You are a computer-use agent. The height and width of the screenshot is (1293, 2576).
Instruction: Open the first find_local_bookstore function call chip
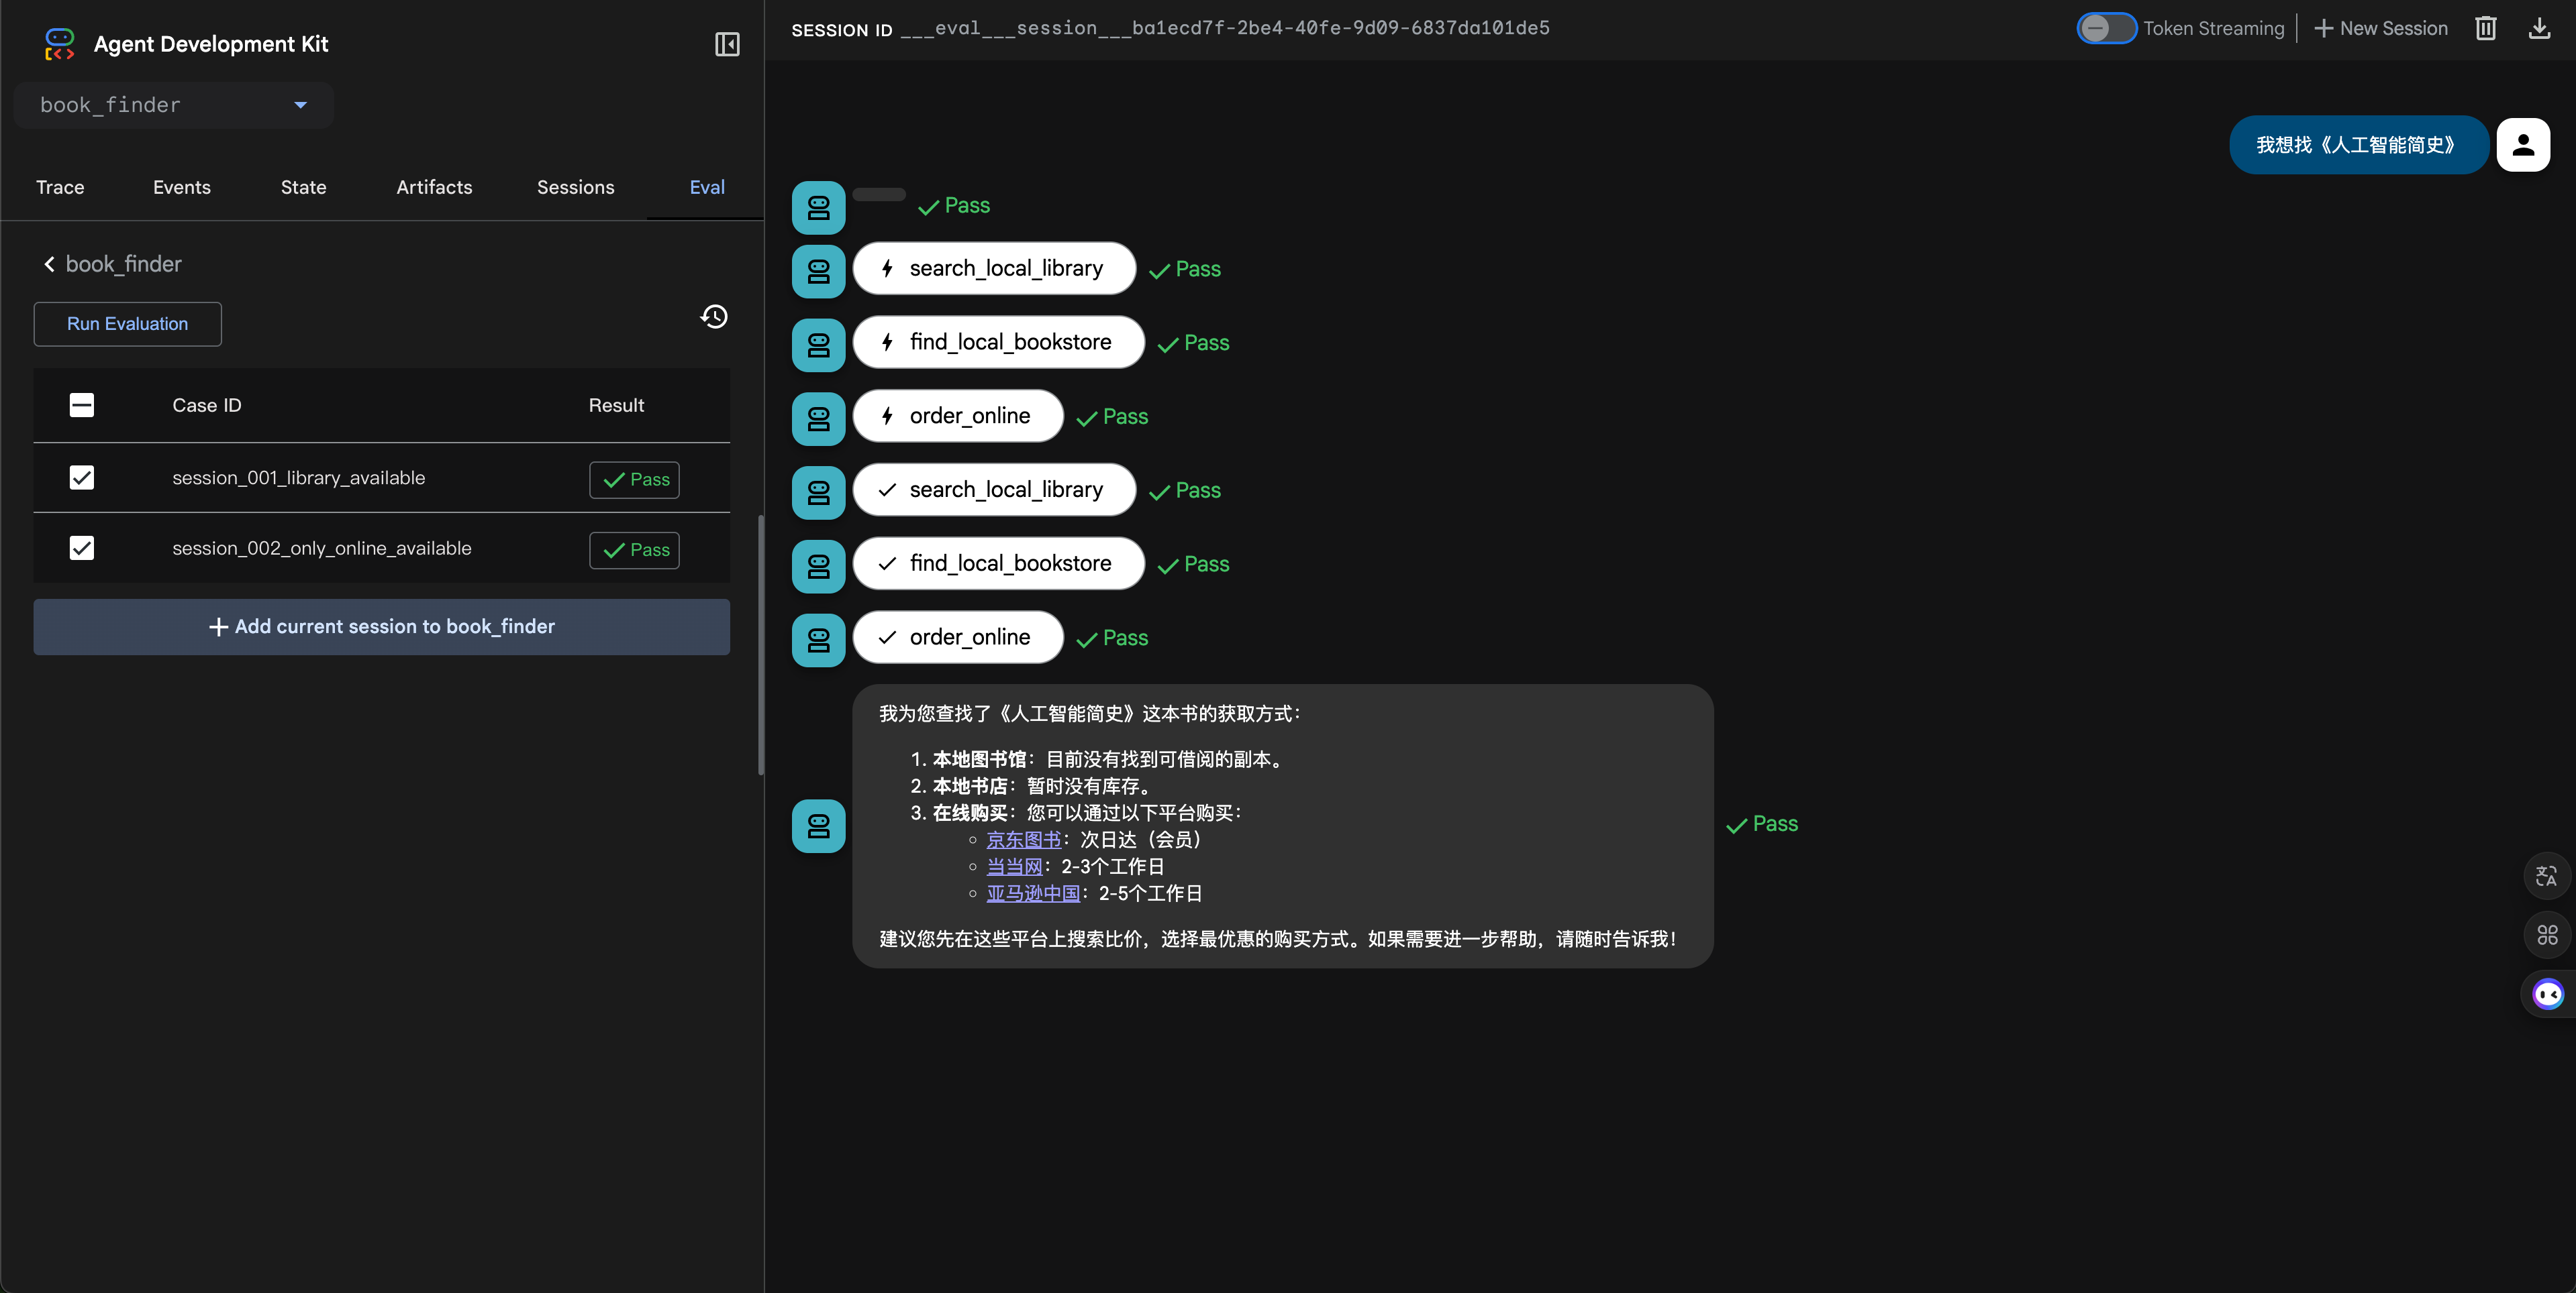[x=998, y=342]
